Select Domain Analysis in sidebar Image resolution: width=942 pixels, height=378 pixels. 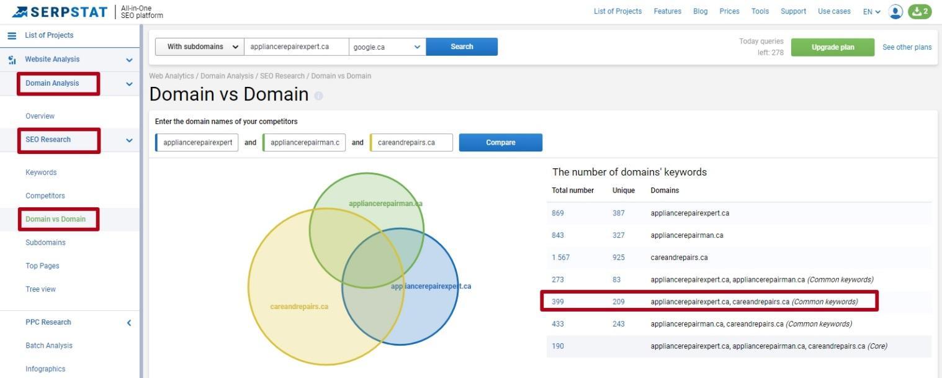point(52,83)
